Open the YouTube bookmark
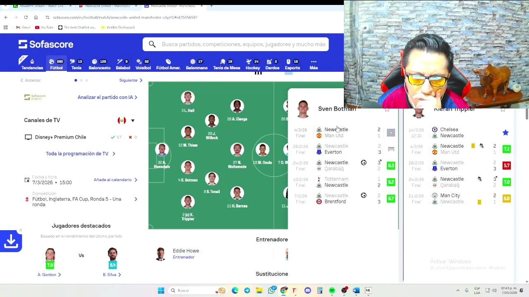The width and height of the screenshot is (529, 297). [x=44, y=27]
